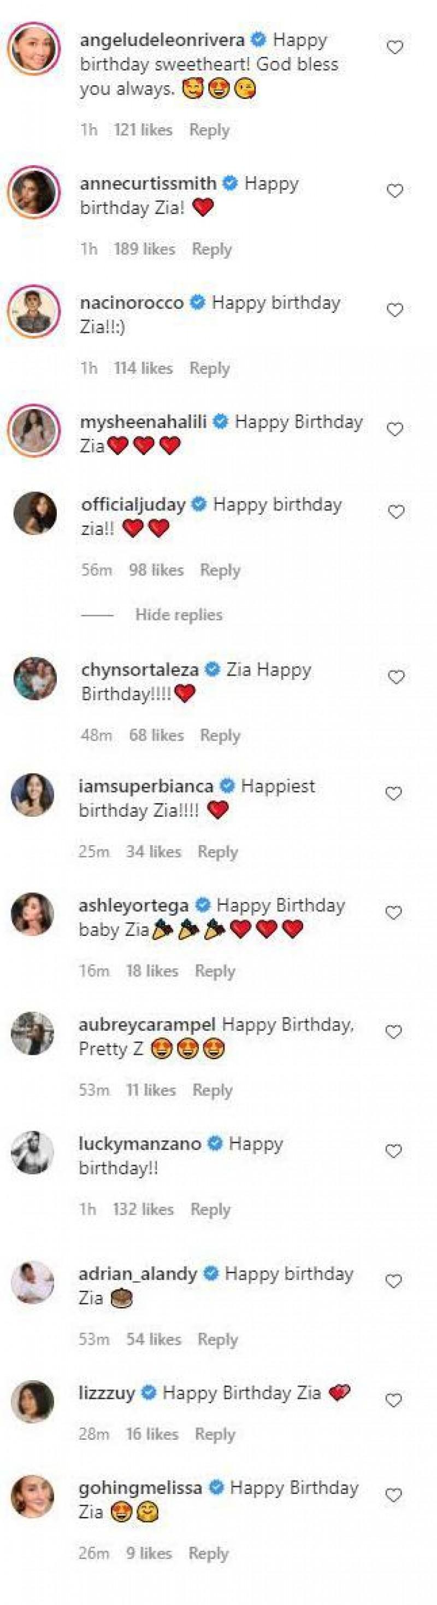Viewport: 437px width, 1605px height.
Task: Reply to gohingmelissa's comment
Action: pos(209,1553)
